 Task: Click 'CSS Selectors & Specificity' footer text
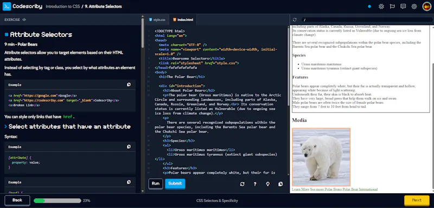217,200
